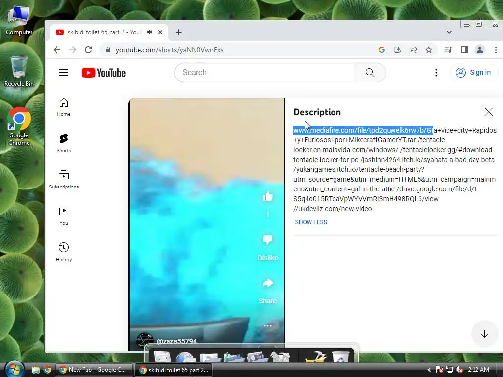Viewport: 503px width, 377px height.
Task: Click the Google G icon in address bar
Action: [381, 50]
